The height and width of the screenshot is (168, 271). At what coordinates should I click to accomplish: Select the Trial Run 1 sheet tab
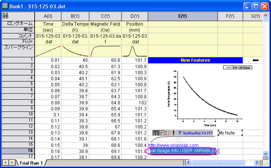point(31,163)
